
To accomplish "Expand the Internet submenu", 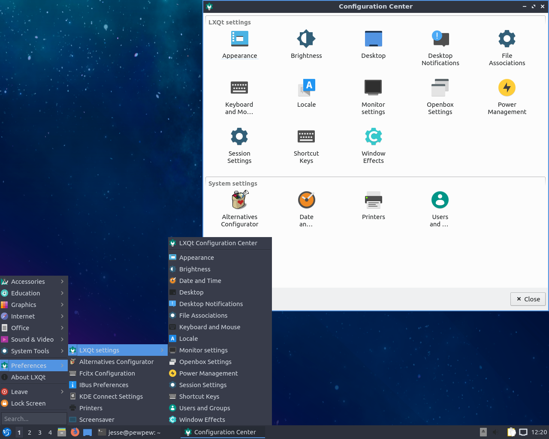I will click(x=34, y=316).
